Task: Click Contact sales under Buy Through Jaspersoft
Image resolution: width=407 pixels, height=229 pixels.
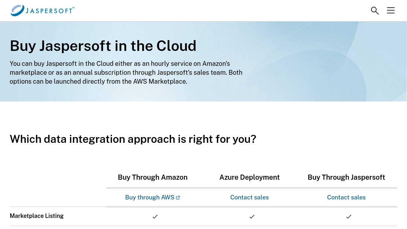Action: pyautogui.click(x=346, y=197)
